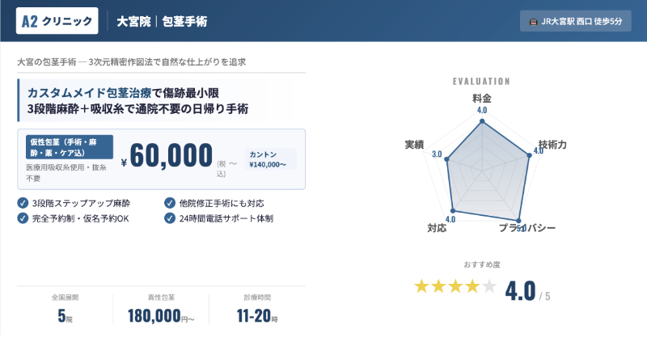The image size is (647, 338).
Task: Click the 真性包茎 180,000円〜 stat
Action: click(x=161, y=310)
